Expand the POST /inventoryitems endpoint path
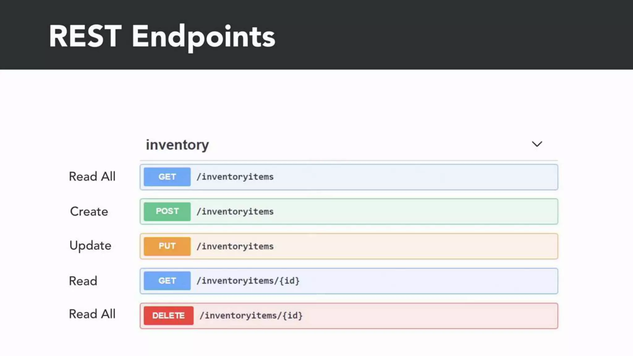 click(x=235, y=212)
